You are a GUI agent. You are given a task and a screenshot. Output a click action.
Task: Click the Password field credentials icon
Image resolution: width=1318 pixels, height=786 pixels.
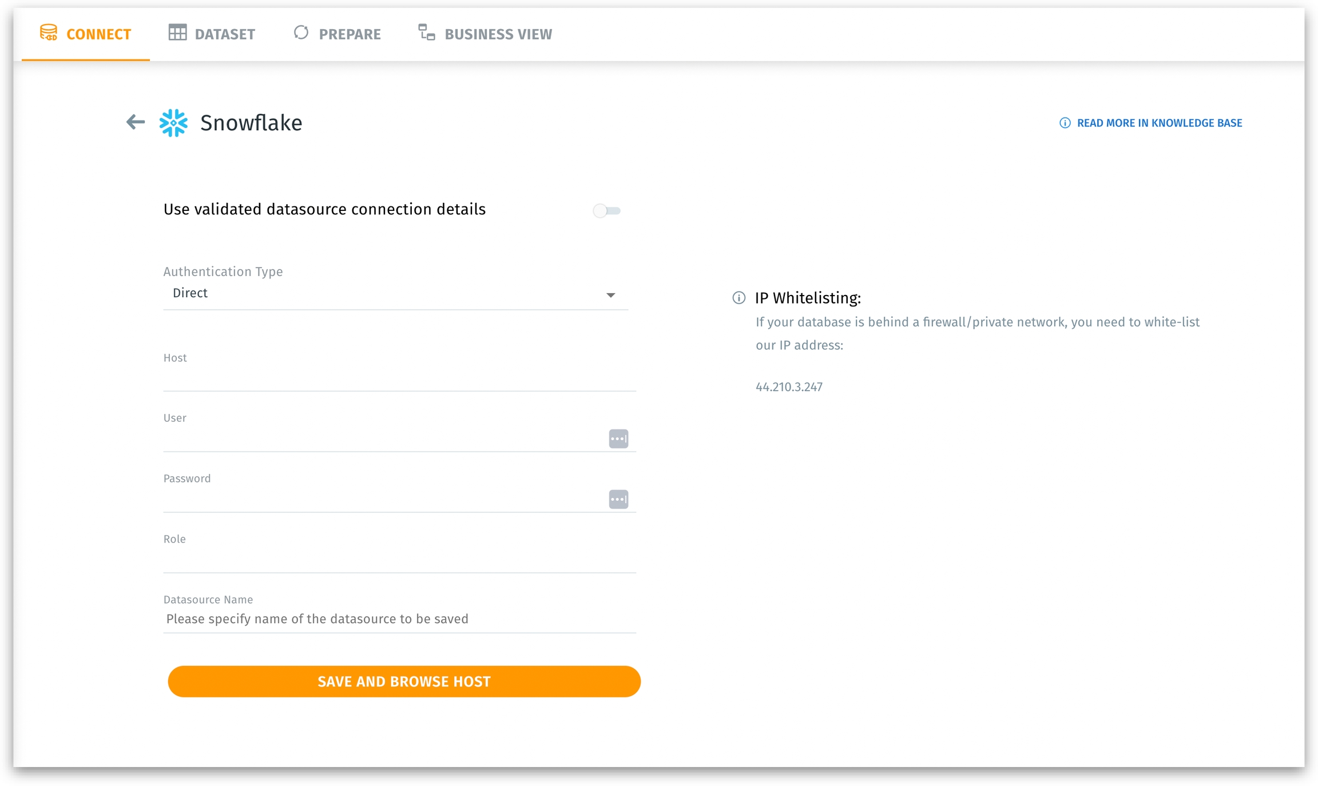tap(618, 499)
